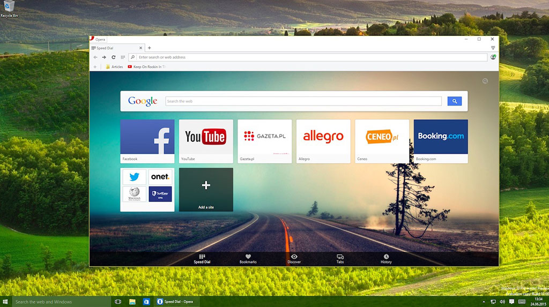Image resolution: width=549 pixels, height=307 pixels.
Task: Click the blue Google search button
Action: point(455,101)
